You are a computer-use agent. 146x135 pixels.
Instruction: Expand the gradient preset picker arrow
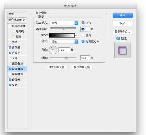point(76,35)
